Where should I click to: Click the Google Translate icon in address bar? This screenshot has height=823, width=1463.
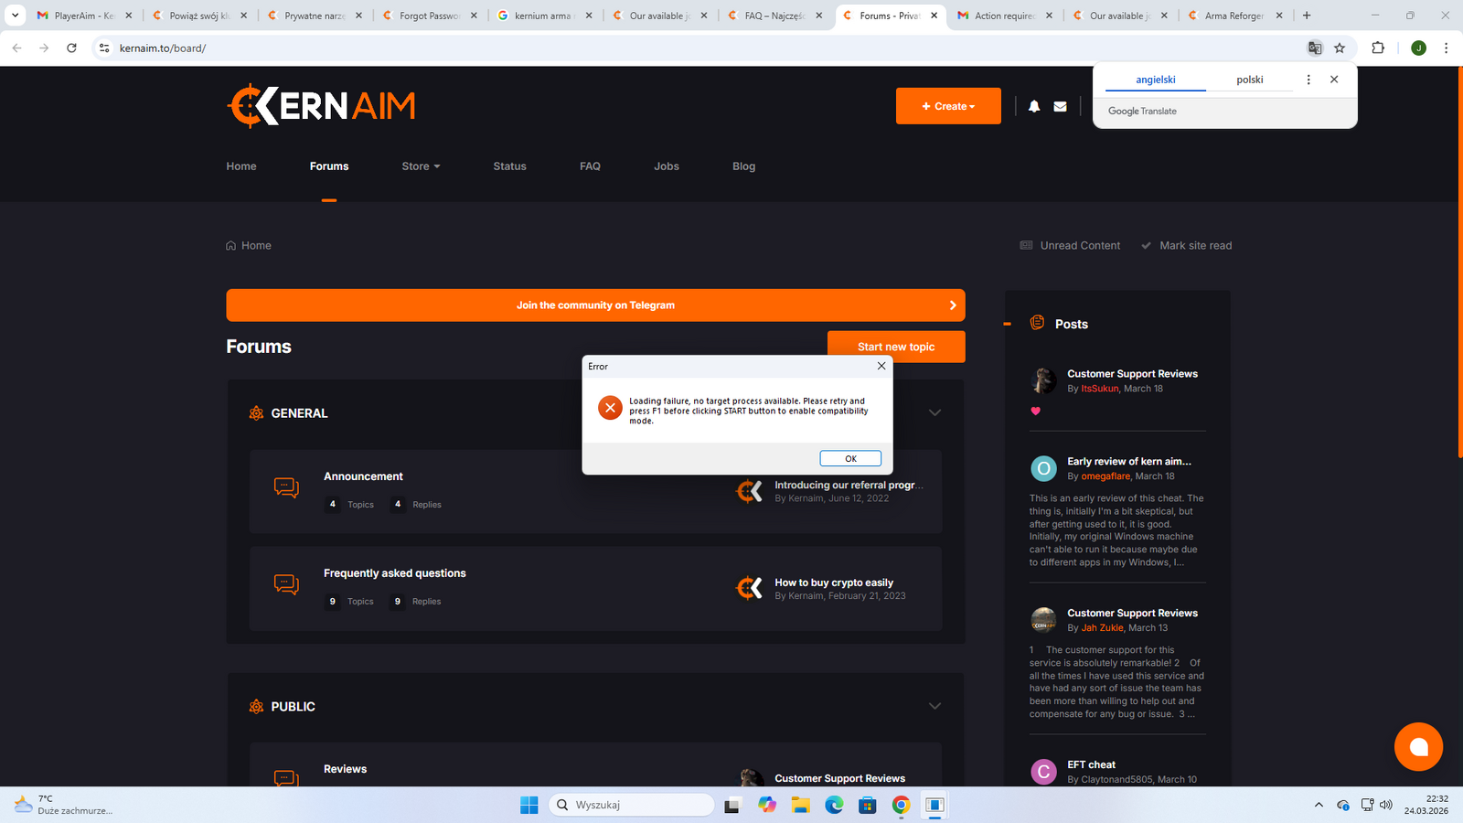tap(1315, 48)
